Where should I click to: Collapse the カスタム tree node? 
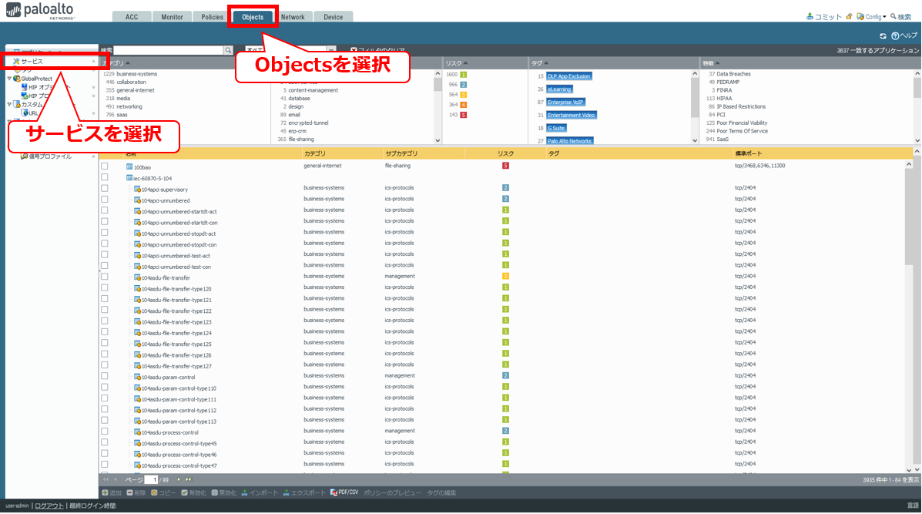9,104
